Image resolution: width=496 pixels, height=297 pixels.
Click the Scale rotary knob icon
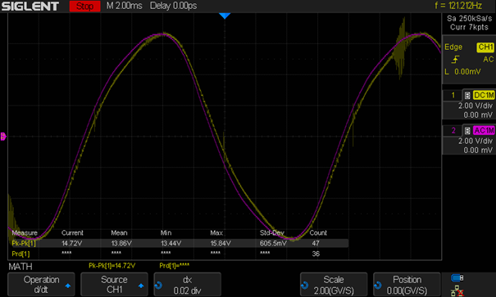coord(304,285)
